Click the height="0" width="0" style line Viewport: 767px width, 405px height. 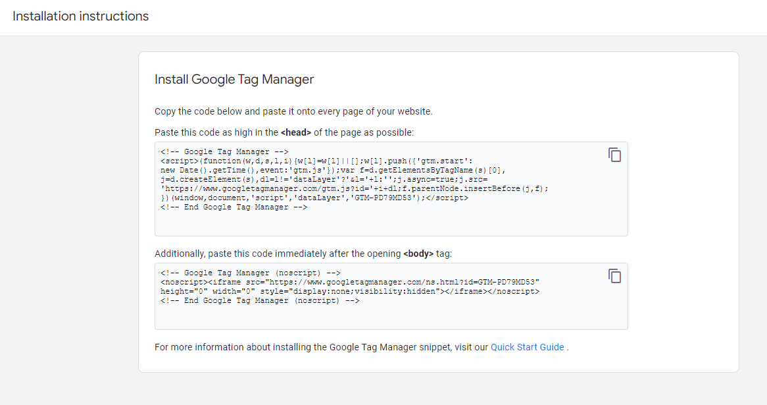pyautogui.click(x=350, y=291)
